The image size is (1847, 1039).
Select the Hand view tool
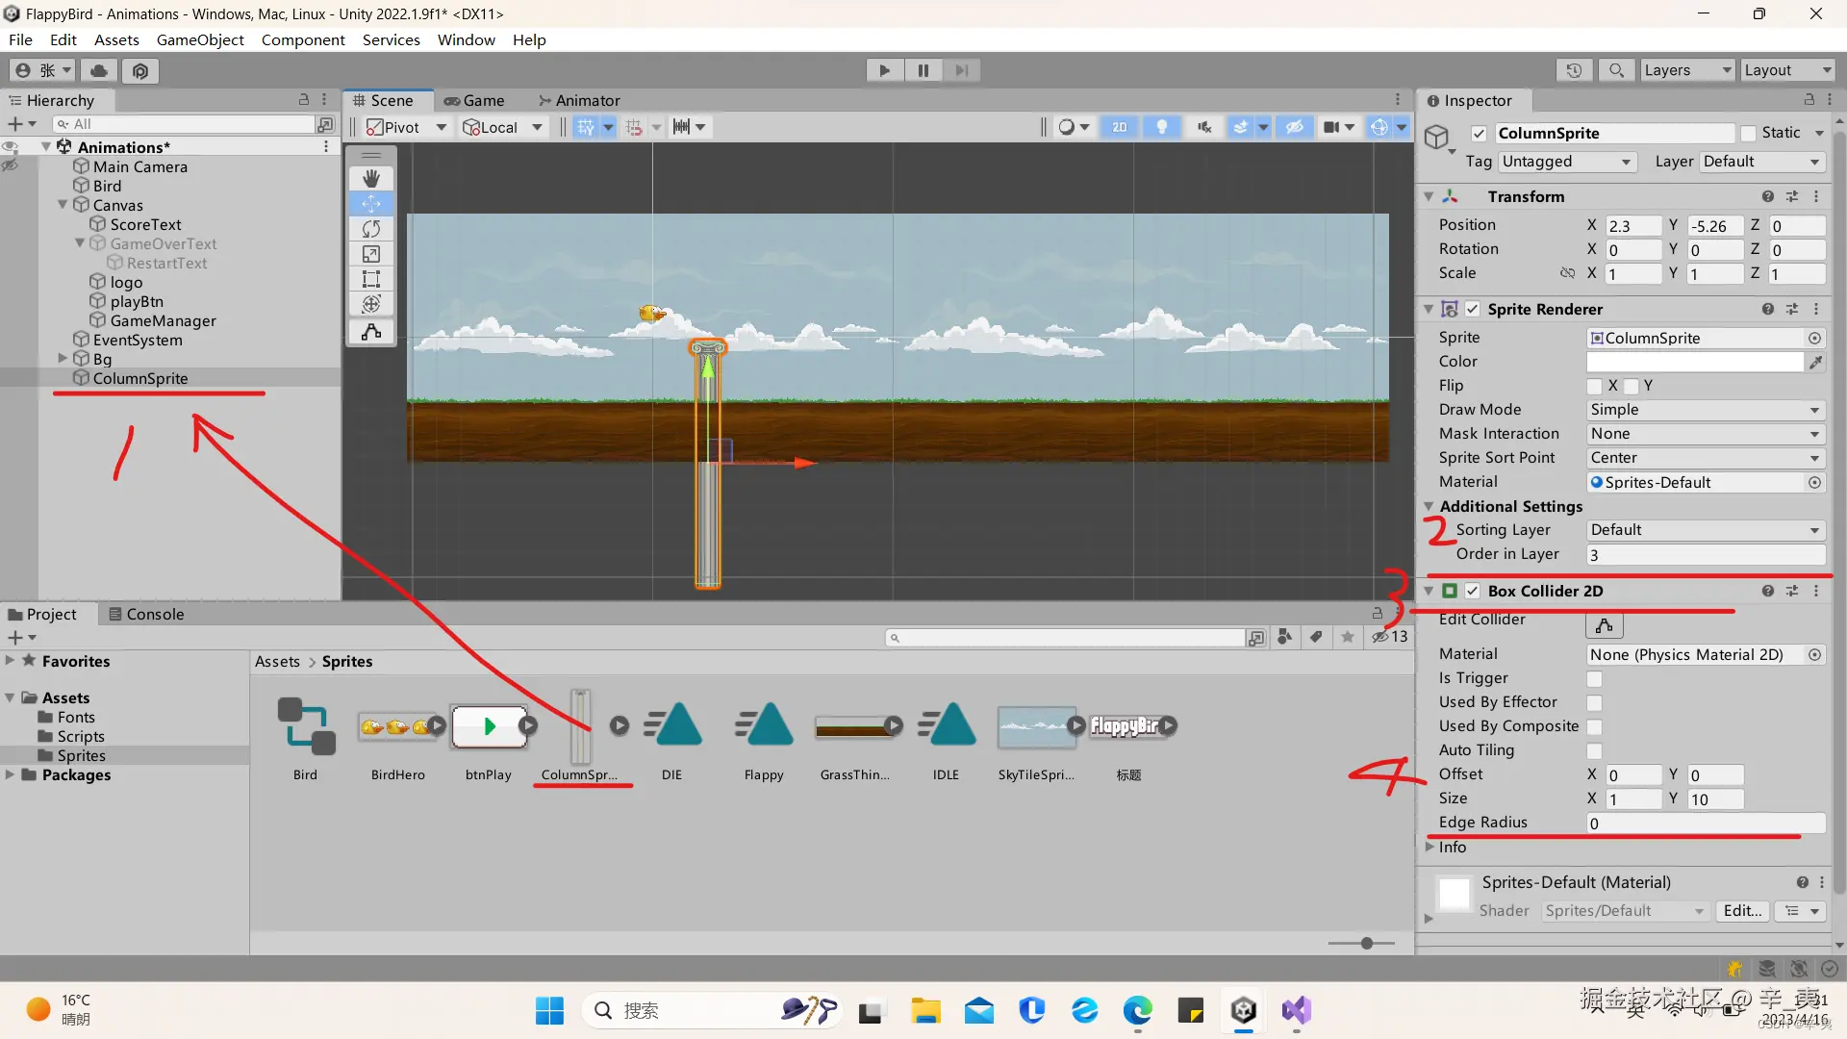[371, 179]
